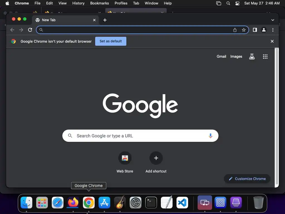Open the screen sharing Dock app
Image resolution: width=285 pixels, height=214 pixels.
pos(205,203)
